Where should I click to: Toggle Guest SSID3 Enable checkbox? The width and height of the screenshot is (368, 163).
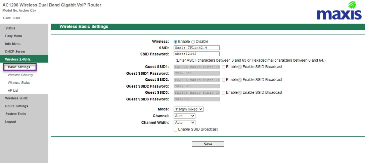[224, 93]
